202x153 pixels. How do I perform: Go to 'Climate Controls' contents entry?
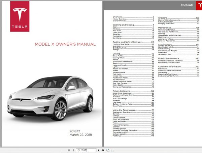(x=133, y=118)
